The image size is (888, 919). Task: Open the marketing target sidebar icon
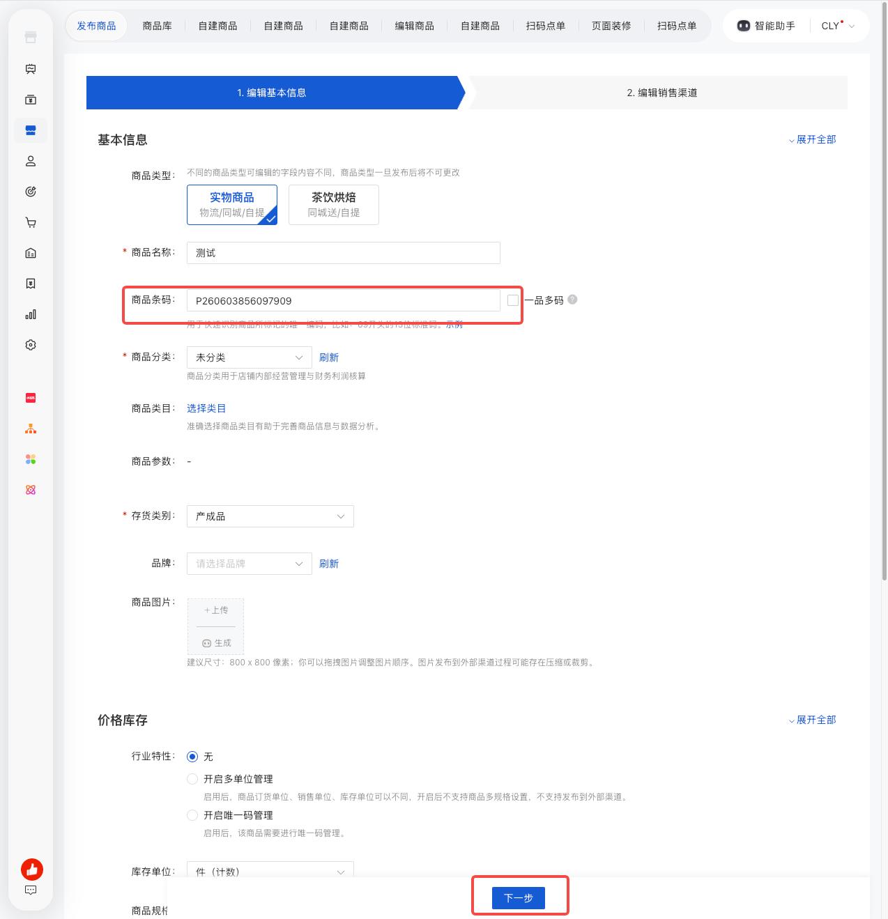tap(31, 192)
